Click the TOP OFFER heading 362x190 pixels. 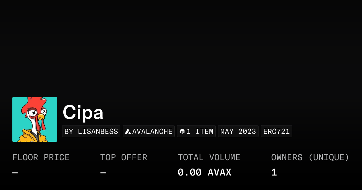124,157
